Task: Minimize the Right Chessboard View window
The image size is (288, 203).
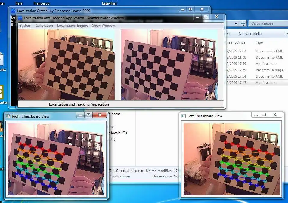Action: click(x=80, y=115)
